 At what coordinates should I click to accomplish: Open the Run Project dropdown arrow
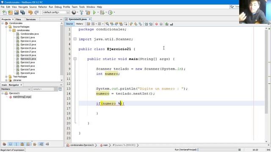click(98, 12)
